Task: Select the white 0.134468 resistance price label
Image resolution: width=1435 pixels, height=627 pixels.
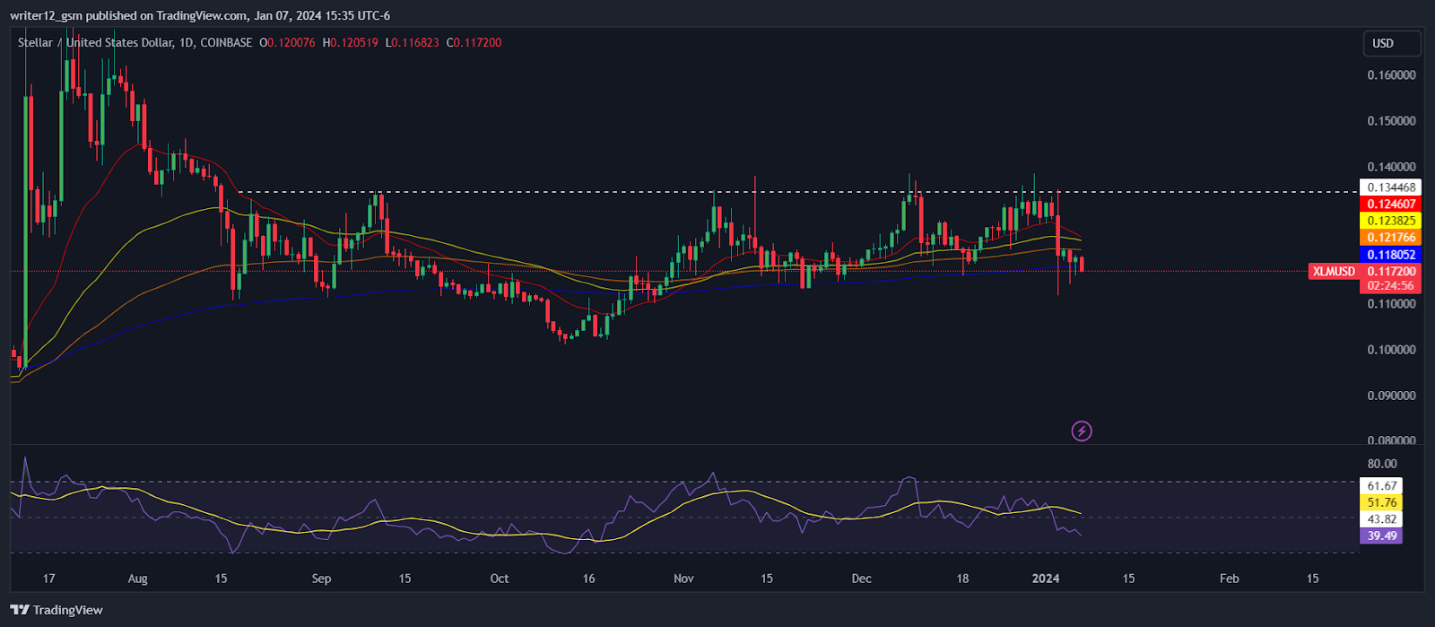Action: click(x=1391, y=187)
